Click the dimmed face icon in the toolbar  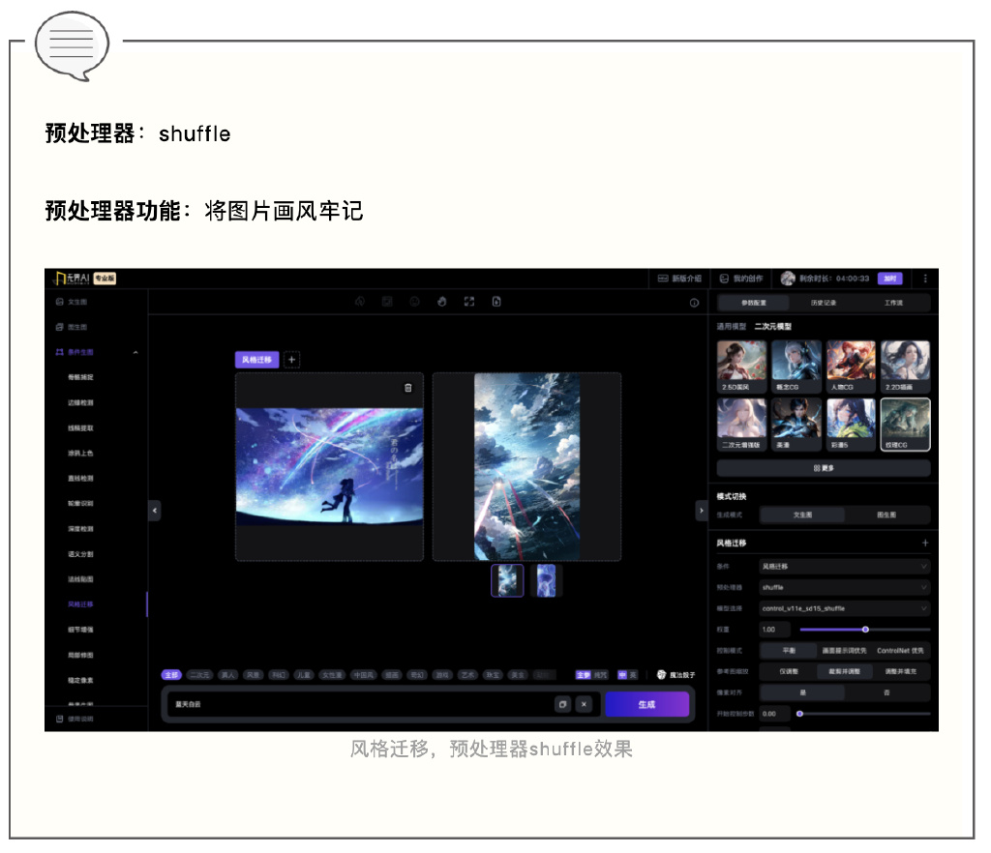click(x=414, y=302)
